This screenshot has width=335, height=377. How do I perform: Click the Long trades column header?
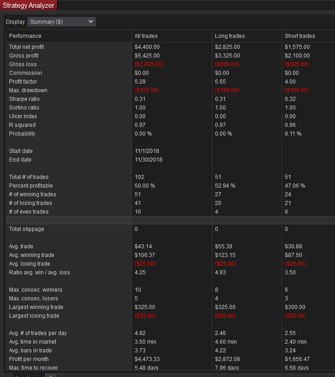click(230, 36)
